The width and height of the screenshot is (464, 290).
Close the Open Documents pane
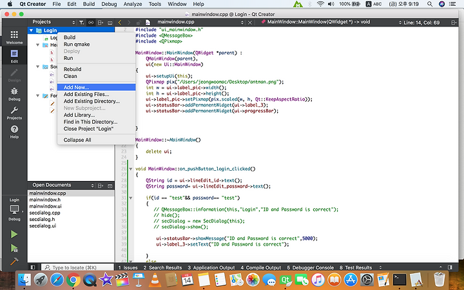click(110, 186)
